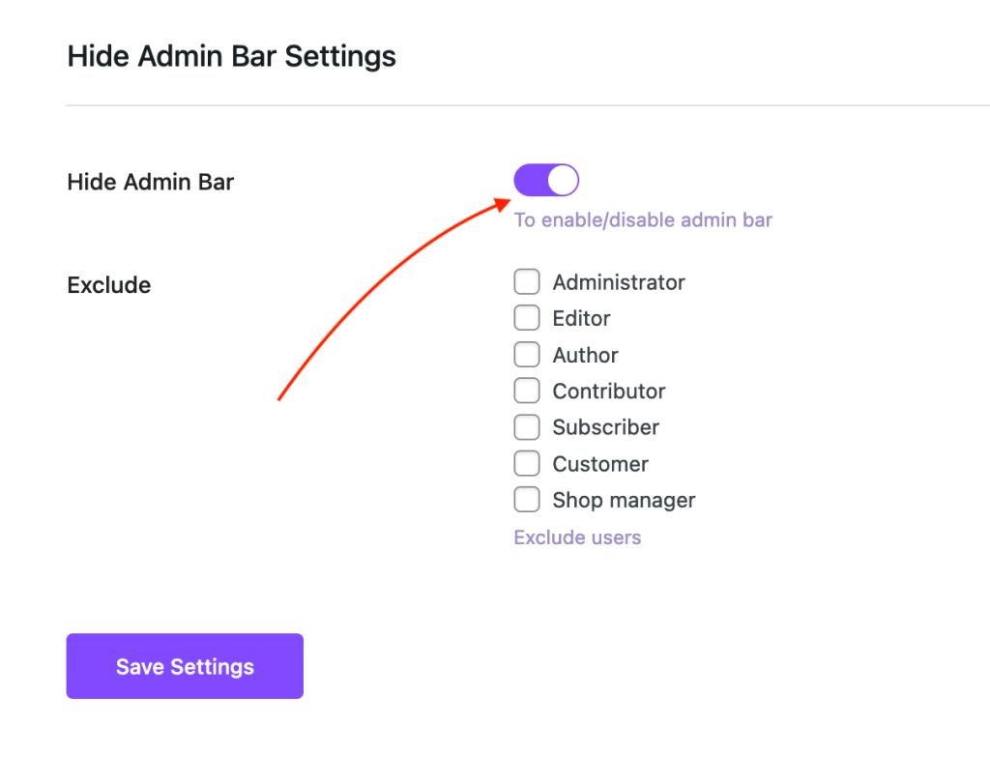Click the Hide Admin Bar Settings heading
Image resolution: width=990 pixels, height=784 pixels.
click(231, 56)
